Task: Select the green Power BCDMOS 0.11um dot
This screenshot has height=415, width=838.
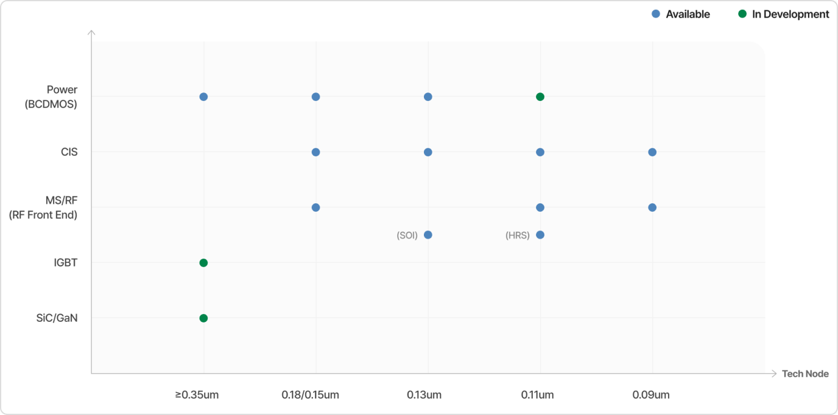Action: pos(540,97)
